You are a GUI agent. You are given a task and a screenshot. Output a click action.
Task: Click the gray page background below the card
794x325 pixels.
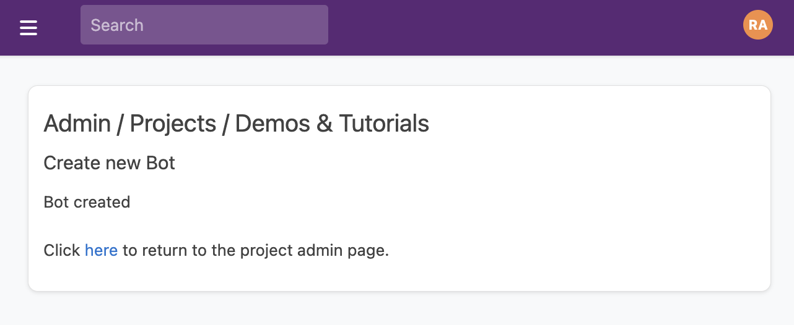tap(396, 309)
